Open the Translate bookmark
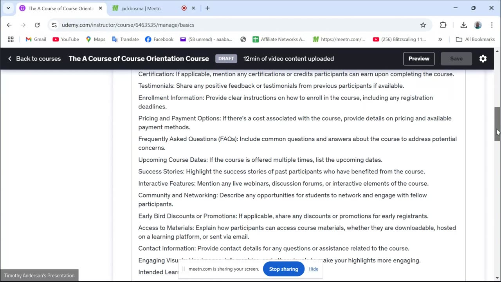Image resolution: width=501 pixels, height=282 pixels. [125, 39]
